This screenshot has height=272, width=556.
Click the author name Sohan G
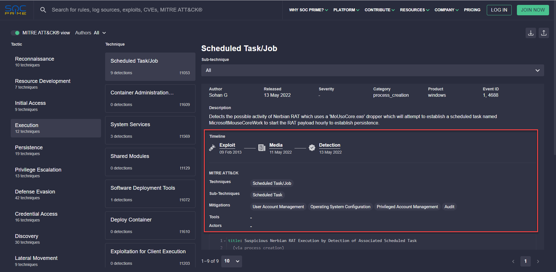point(218,95)
